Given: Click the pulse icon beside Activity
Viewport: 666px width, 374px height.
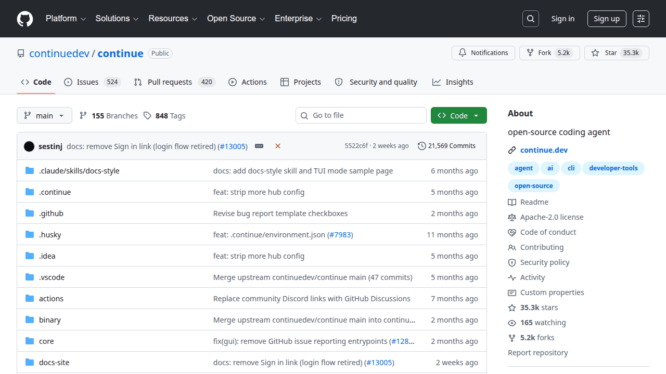Looking at the screenshot, I should click(x=512, y=277).
